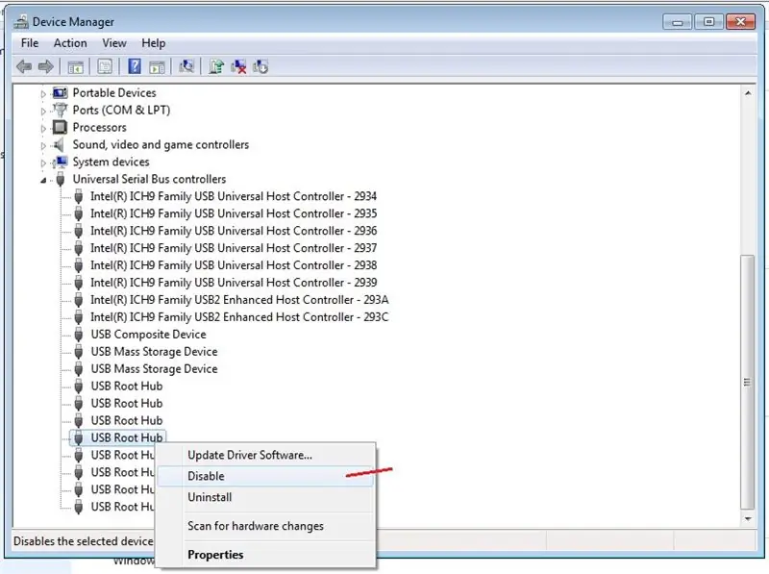Click the Sound, video and game controllers speaker icon

point(59,145)
